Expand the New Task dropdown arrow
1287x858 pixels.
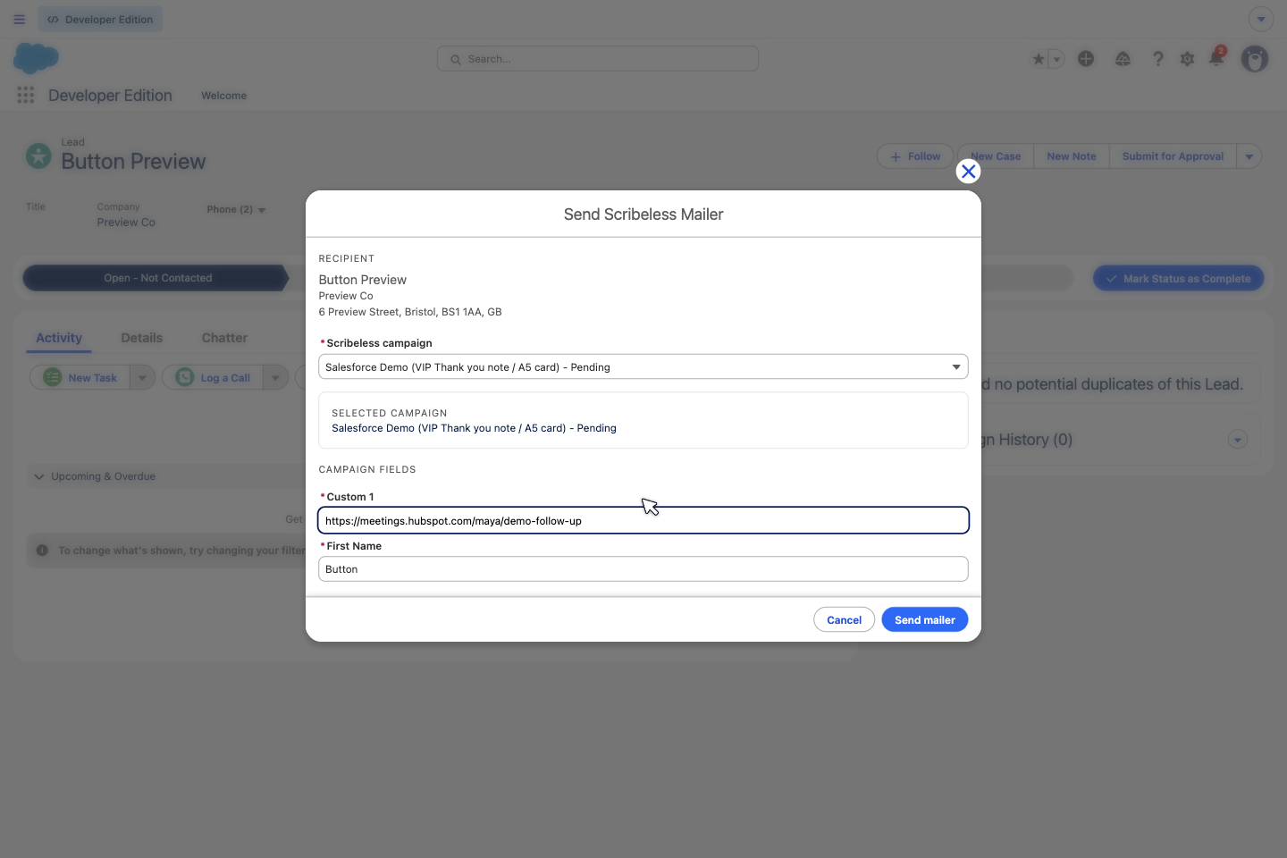coord(142,377)
